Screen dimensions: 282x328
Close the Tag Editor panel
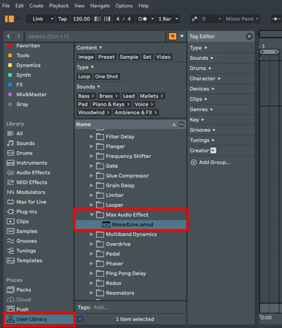click(x=249, y=37)
